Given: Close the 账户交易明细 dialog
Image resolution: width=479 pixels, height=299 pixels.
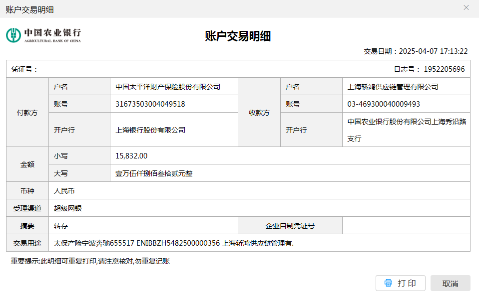Looking at the screenshot, I should (466, 7).
